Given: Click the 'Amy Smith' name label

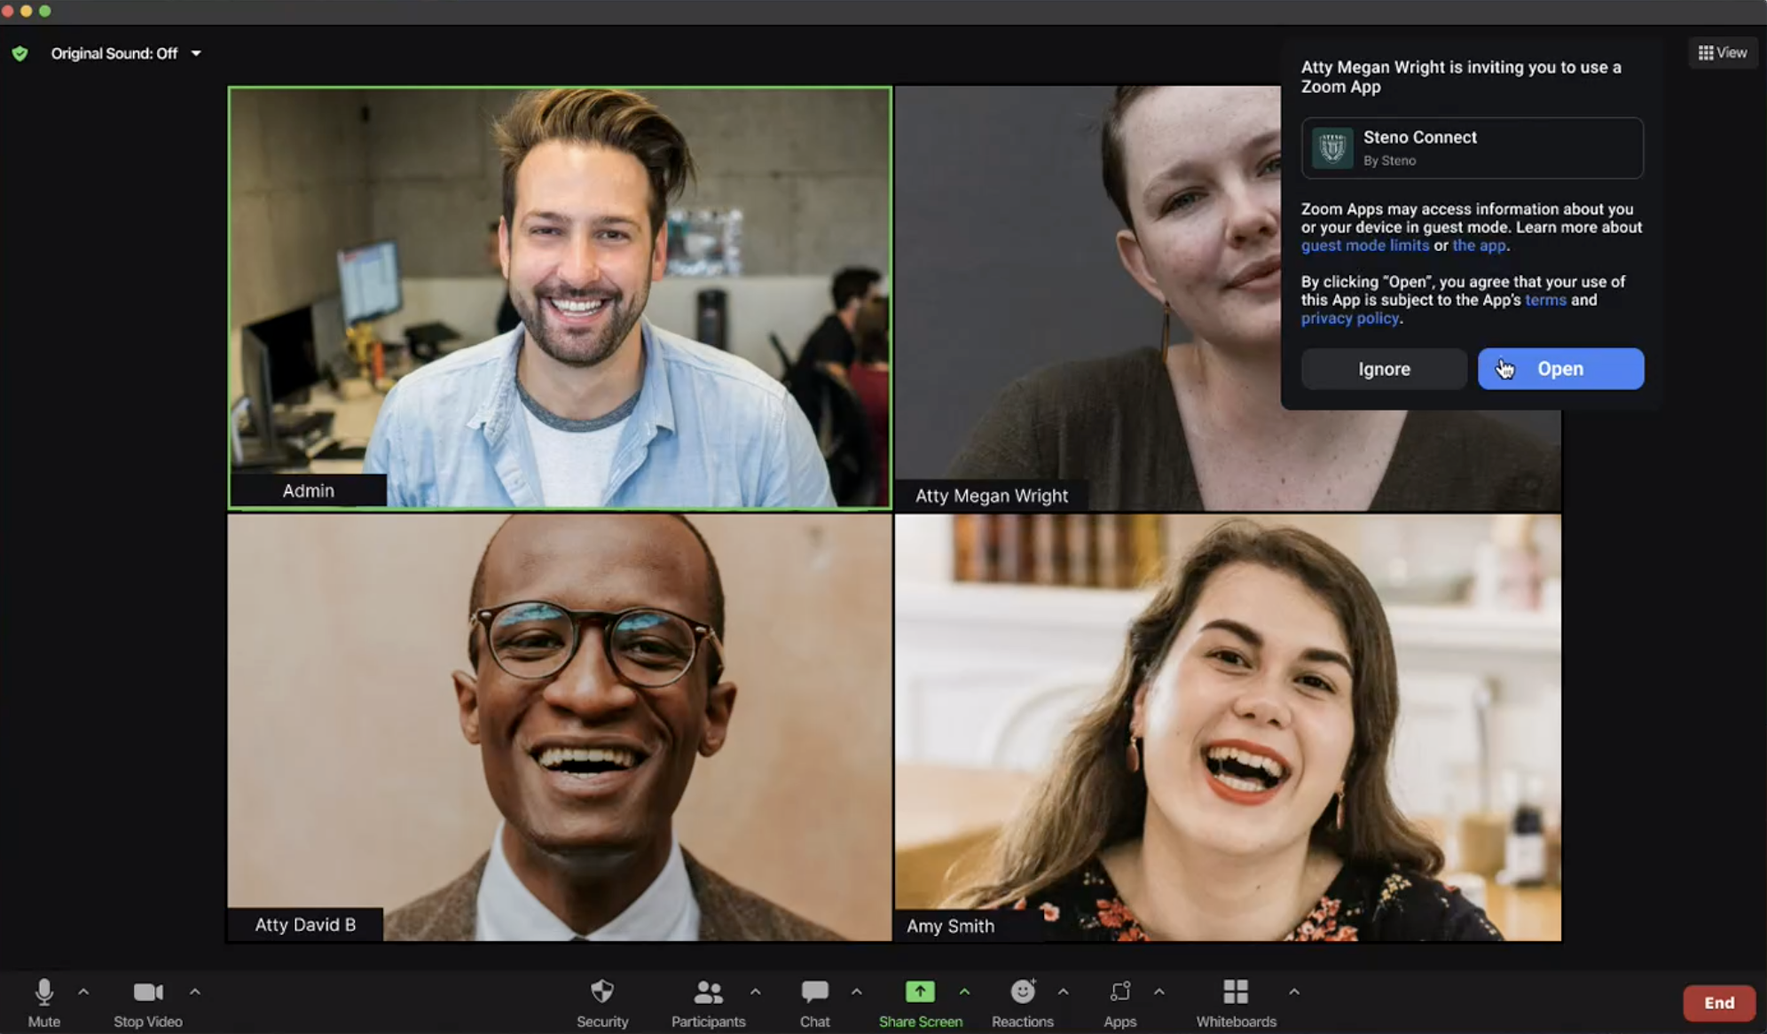Looking at the screenshot, I should tap(950, 926).
